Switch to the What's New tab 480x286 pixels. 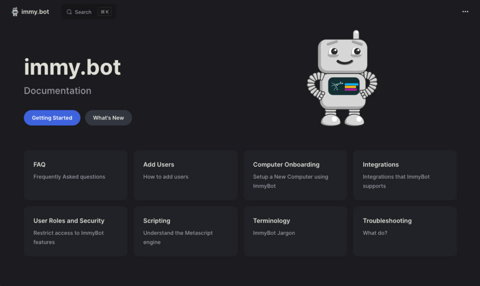pyautogui.click(x=108, y=118)
